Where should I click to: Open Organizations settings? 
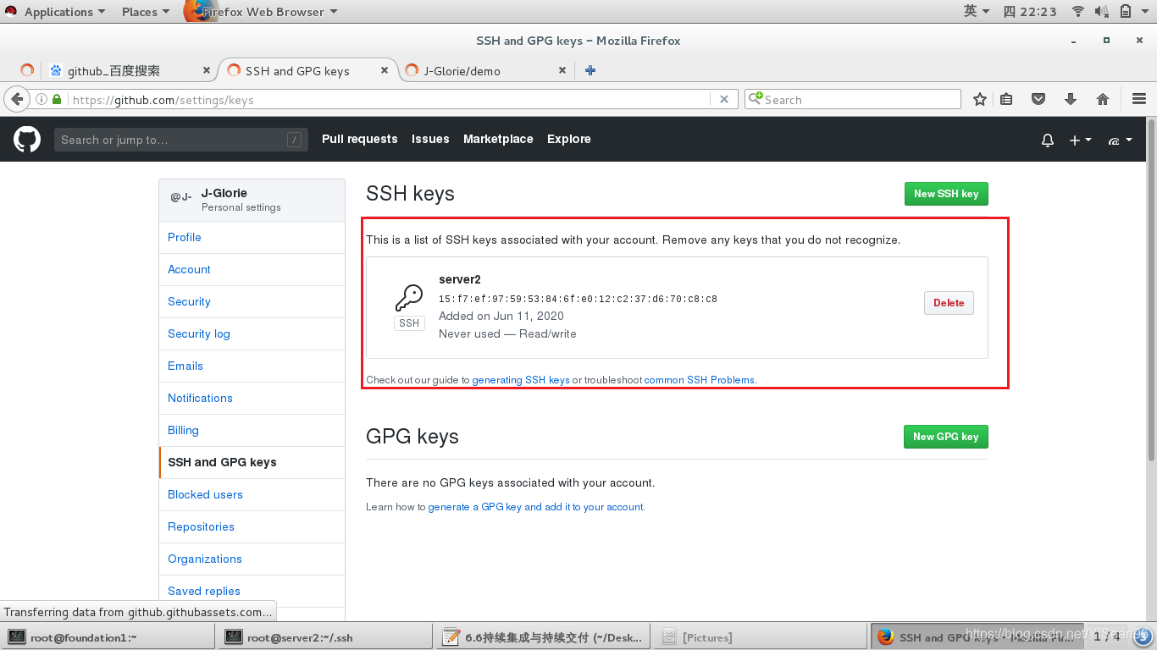pyautogui.click(x=252, y=559)
